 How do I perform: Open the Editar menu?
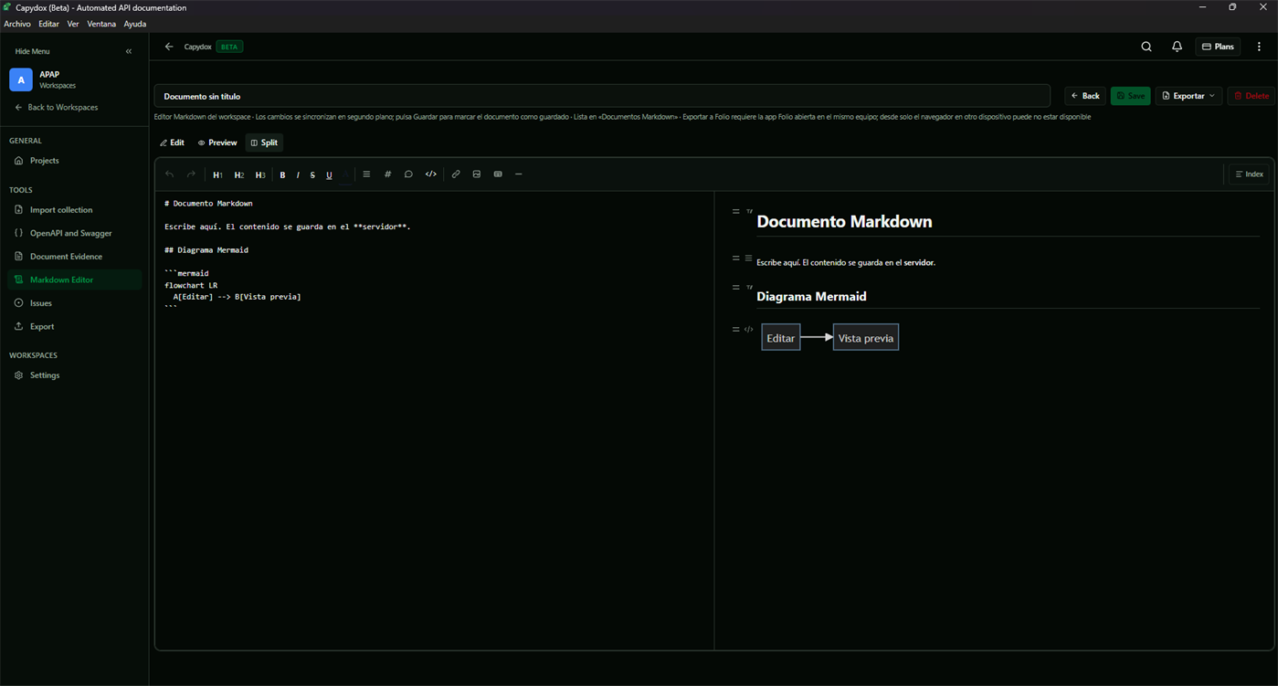coord(48,24)
